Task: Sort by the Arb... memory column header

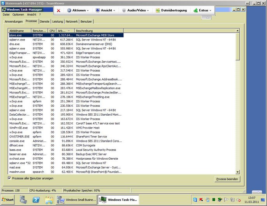Action: coord(65,31)
